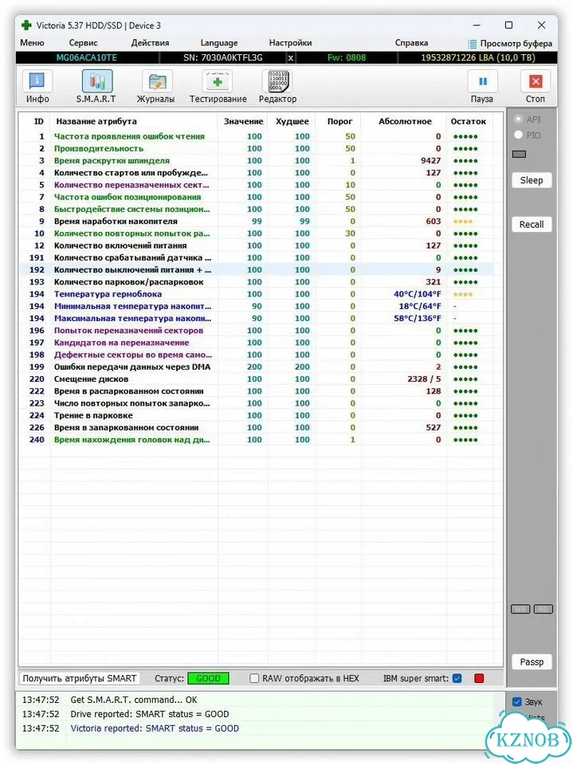The width and height of the screenshot is (573, 765).
Task: Click the Fw: 0808 firmware label
Action: coord(347,57)
